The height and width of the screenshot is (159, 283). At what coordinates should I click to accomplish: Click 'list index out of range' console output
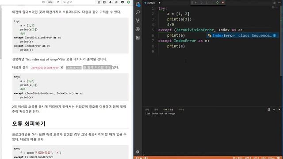[160, 114]
